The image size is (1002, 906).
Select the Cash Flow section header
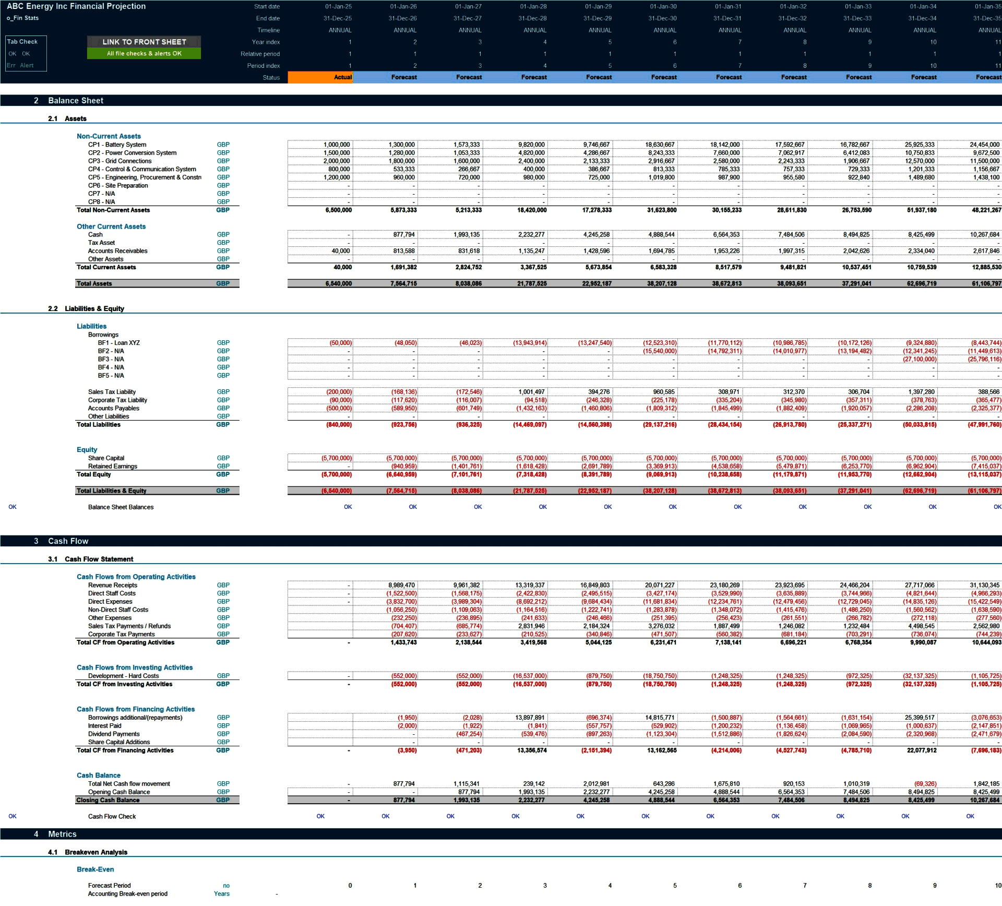click(x=68, y=541)
